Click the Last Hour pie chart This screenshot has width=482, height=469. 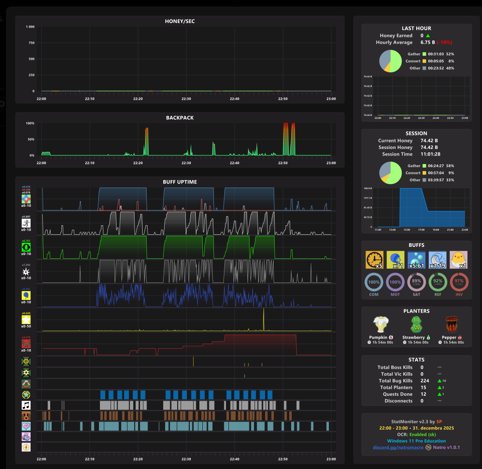[391, 61]
